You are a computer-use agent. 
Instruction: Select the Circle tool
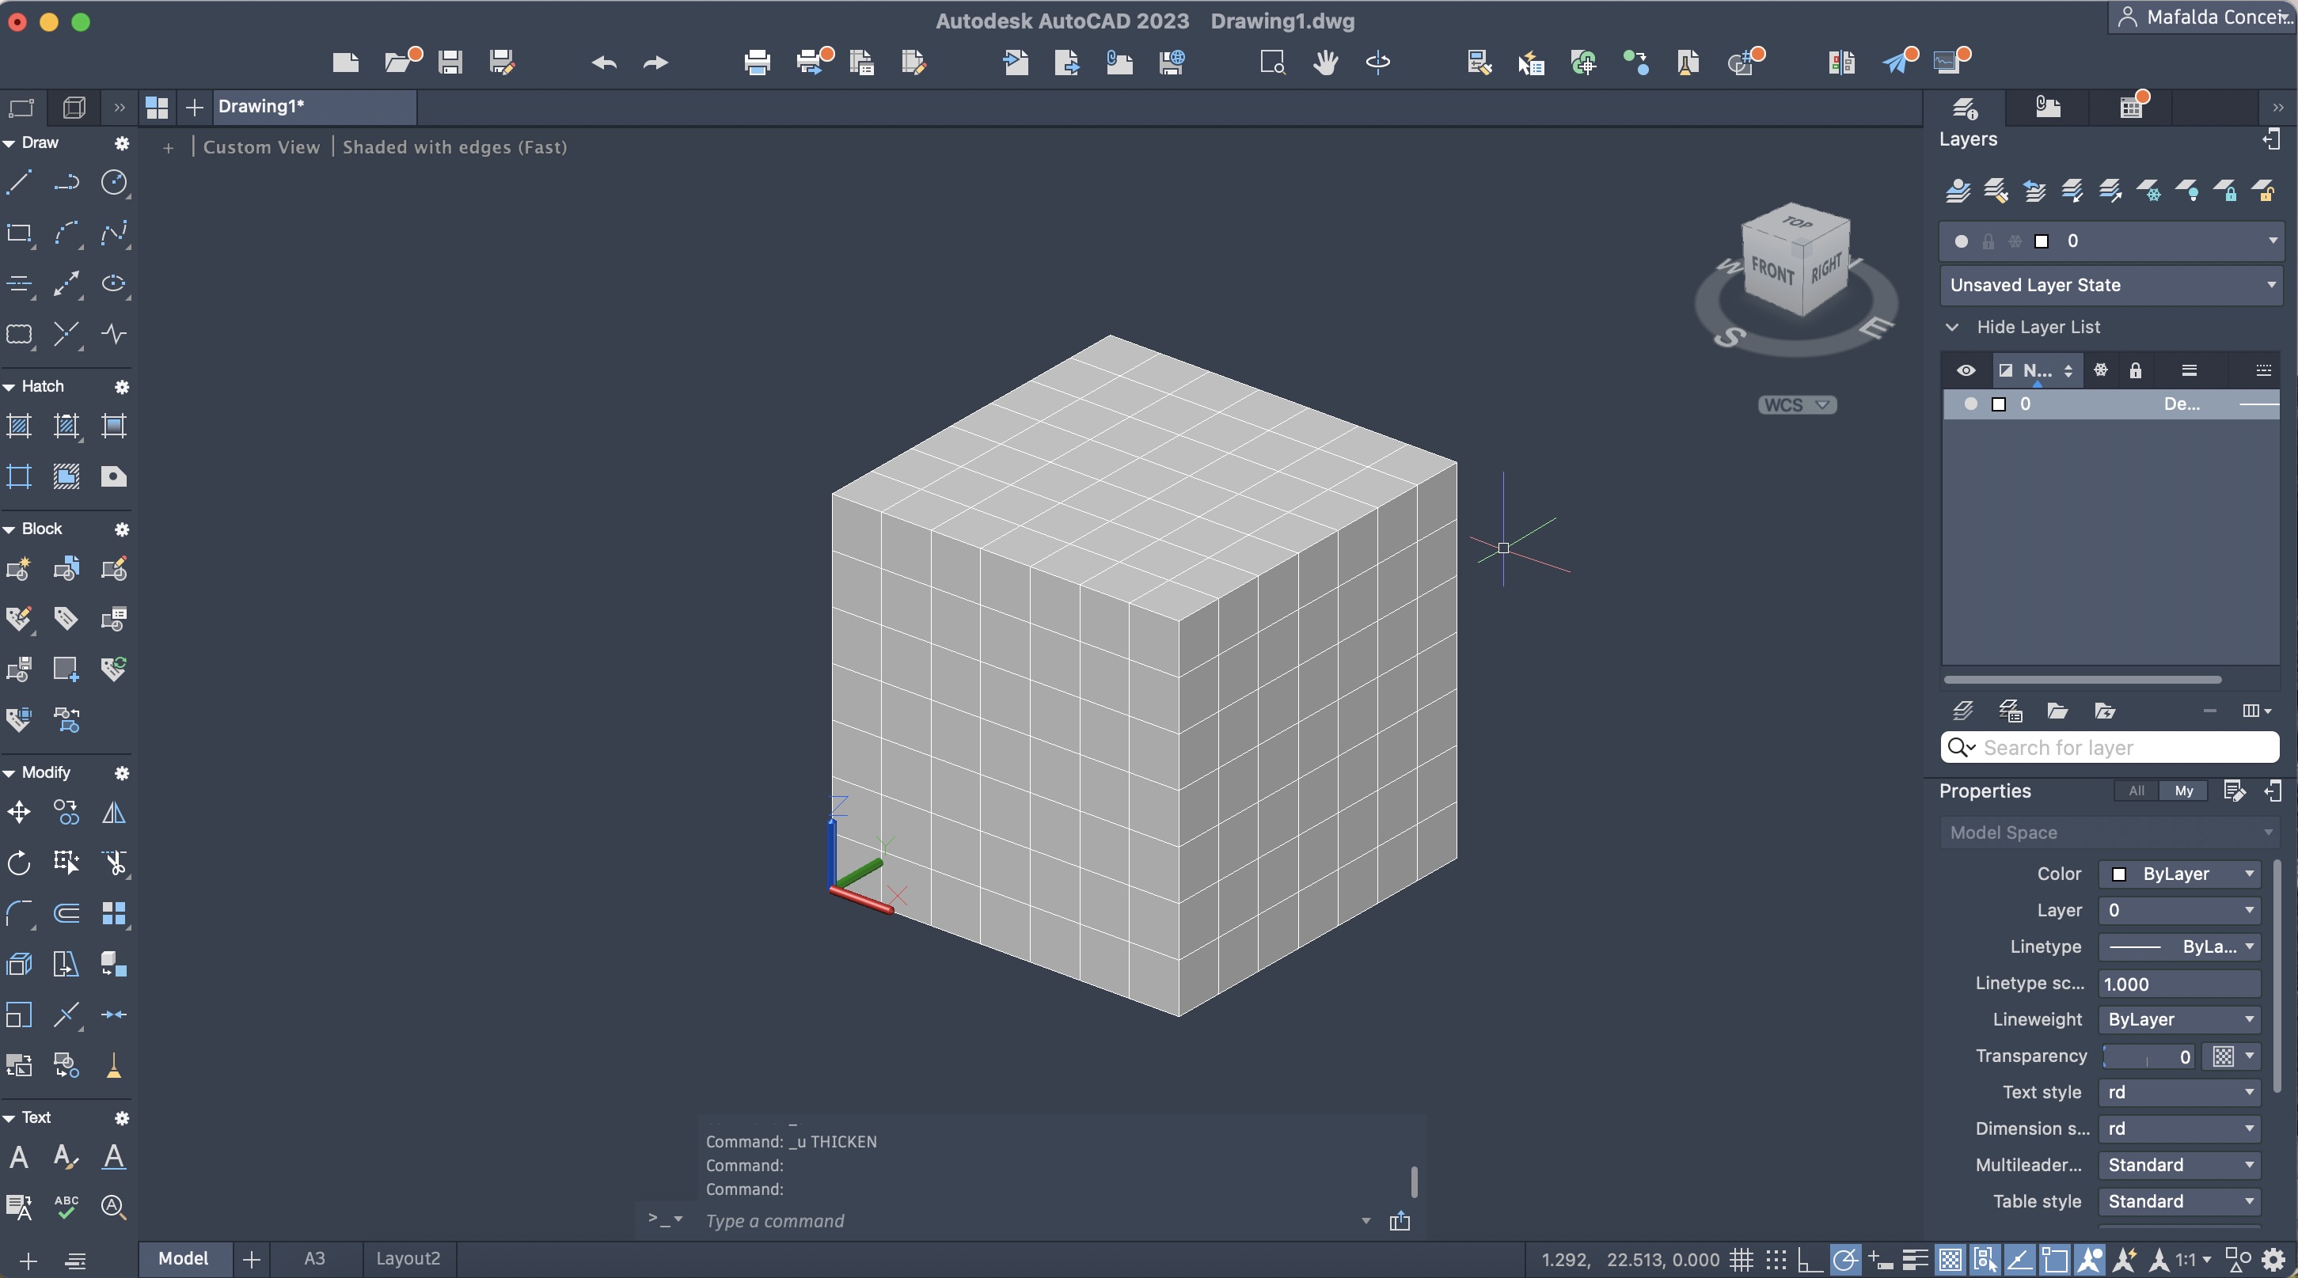(x=113, y=183)
